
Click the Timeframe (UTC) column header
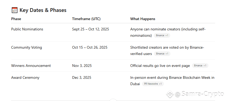[86, 19]
